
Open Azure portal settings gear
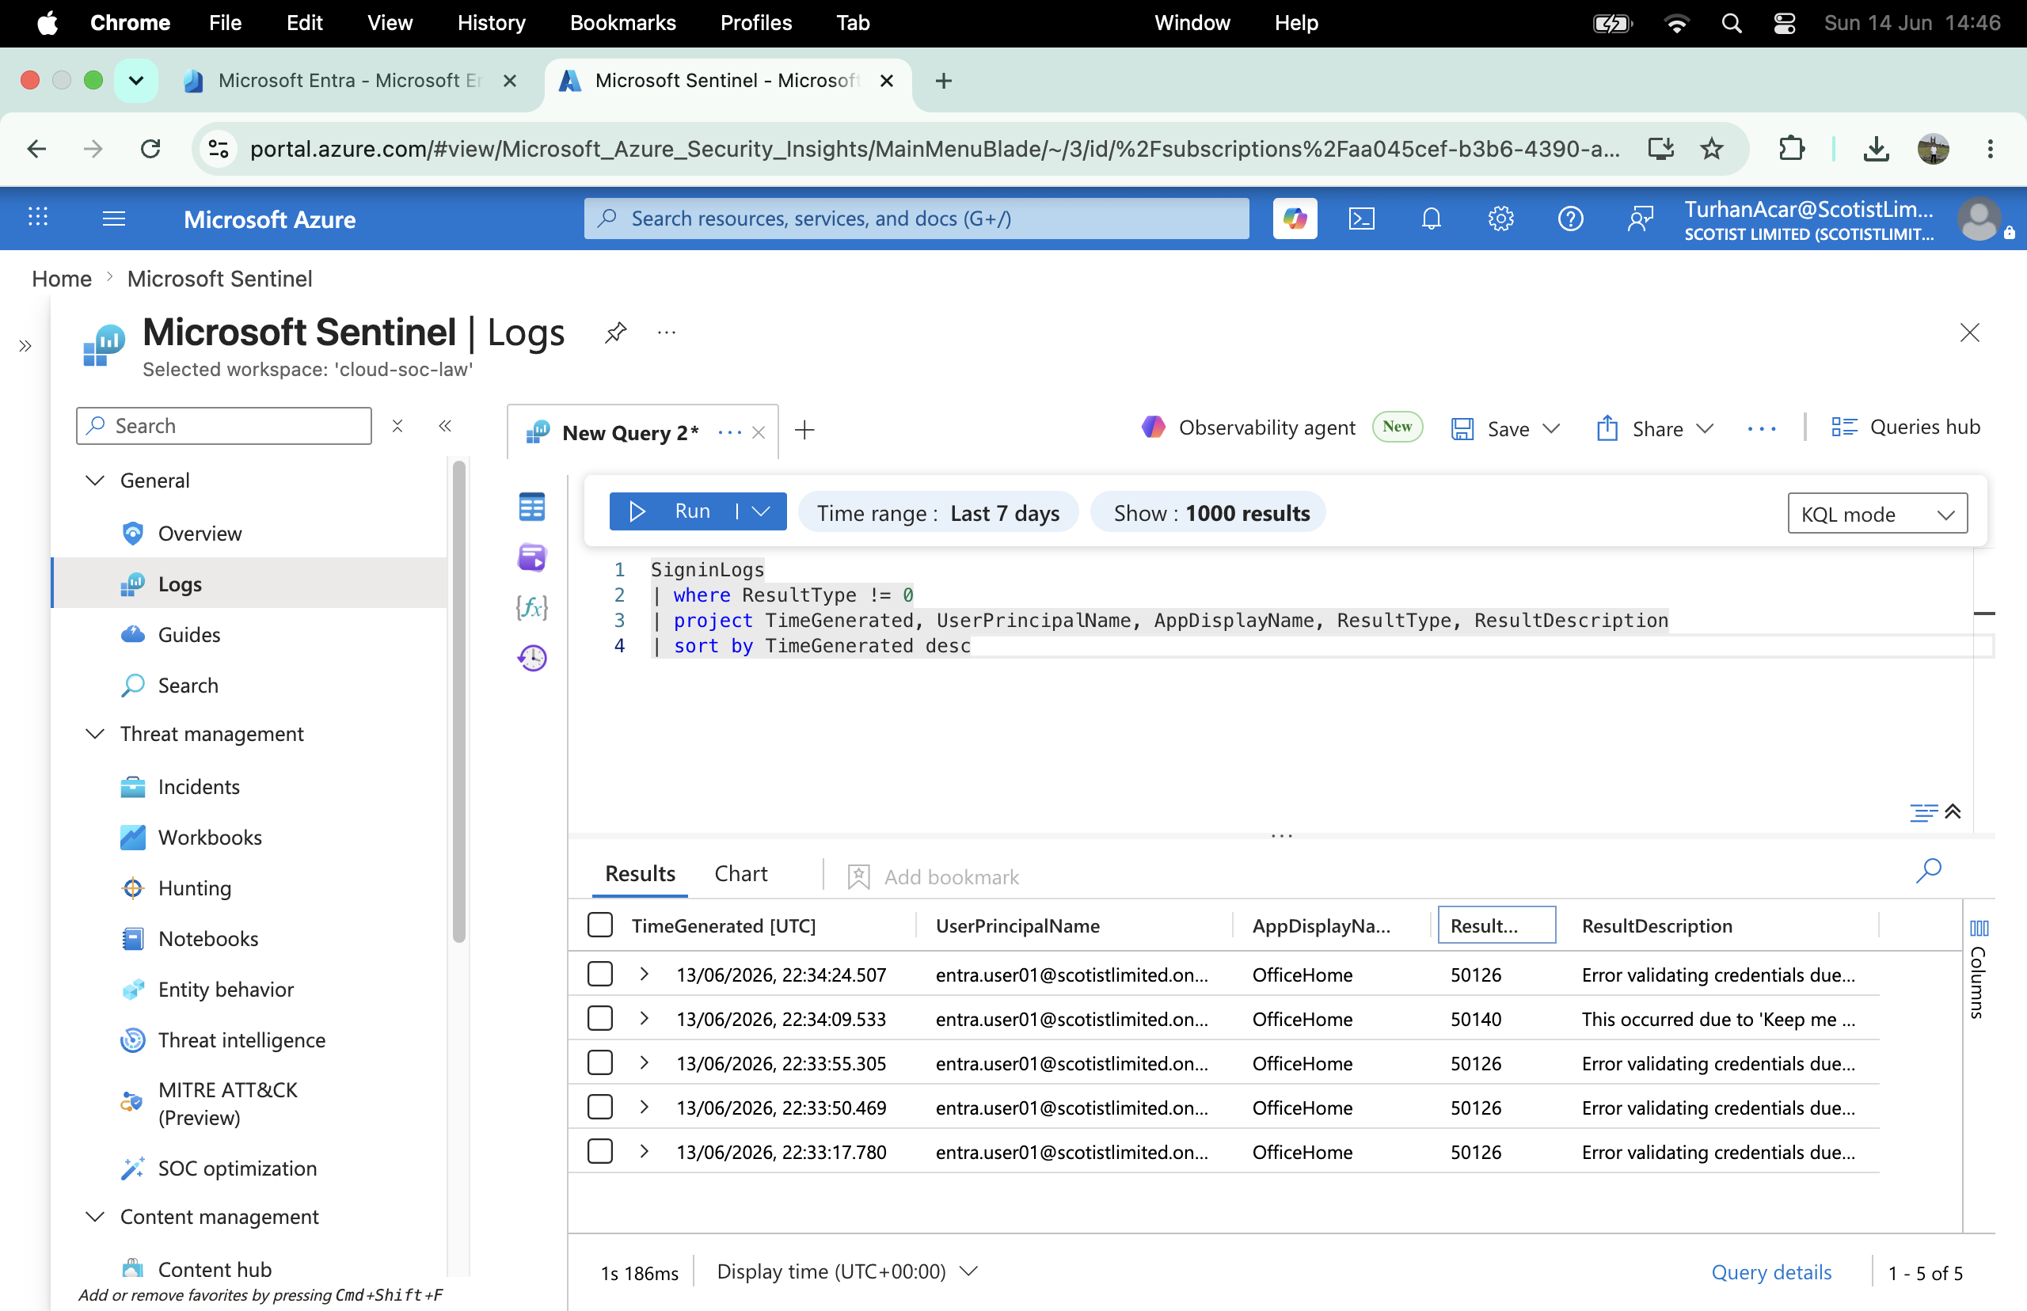coord(1500,218)
